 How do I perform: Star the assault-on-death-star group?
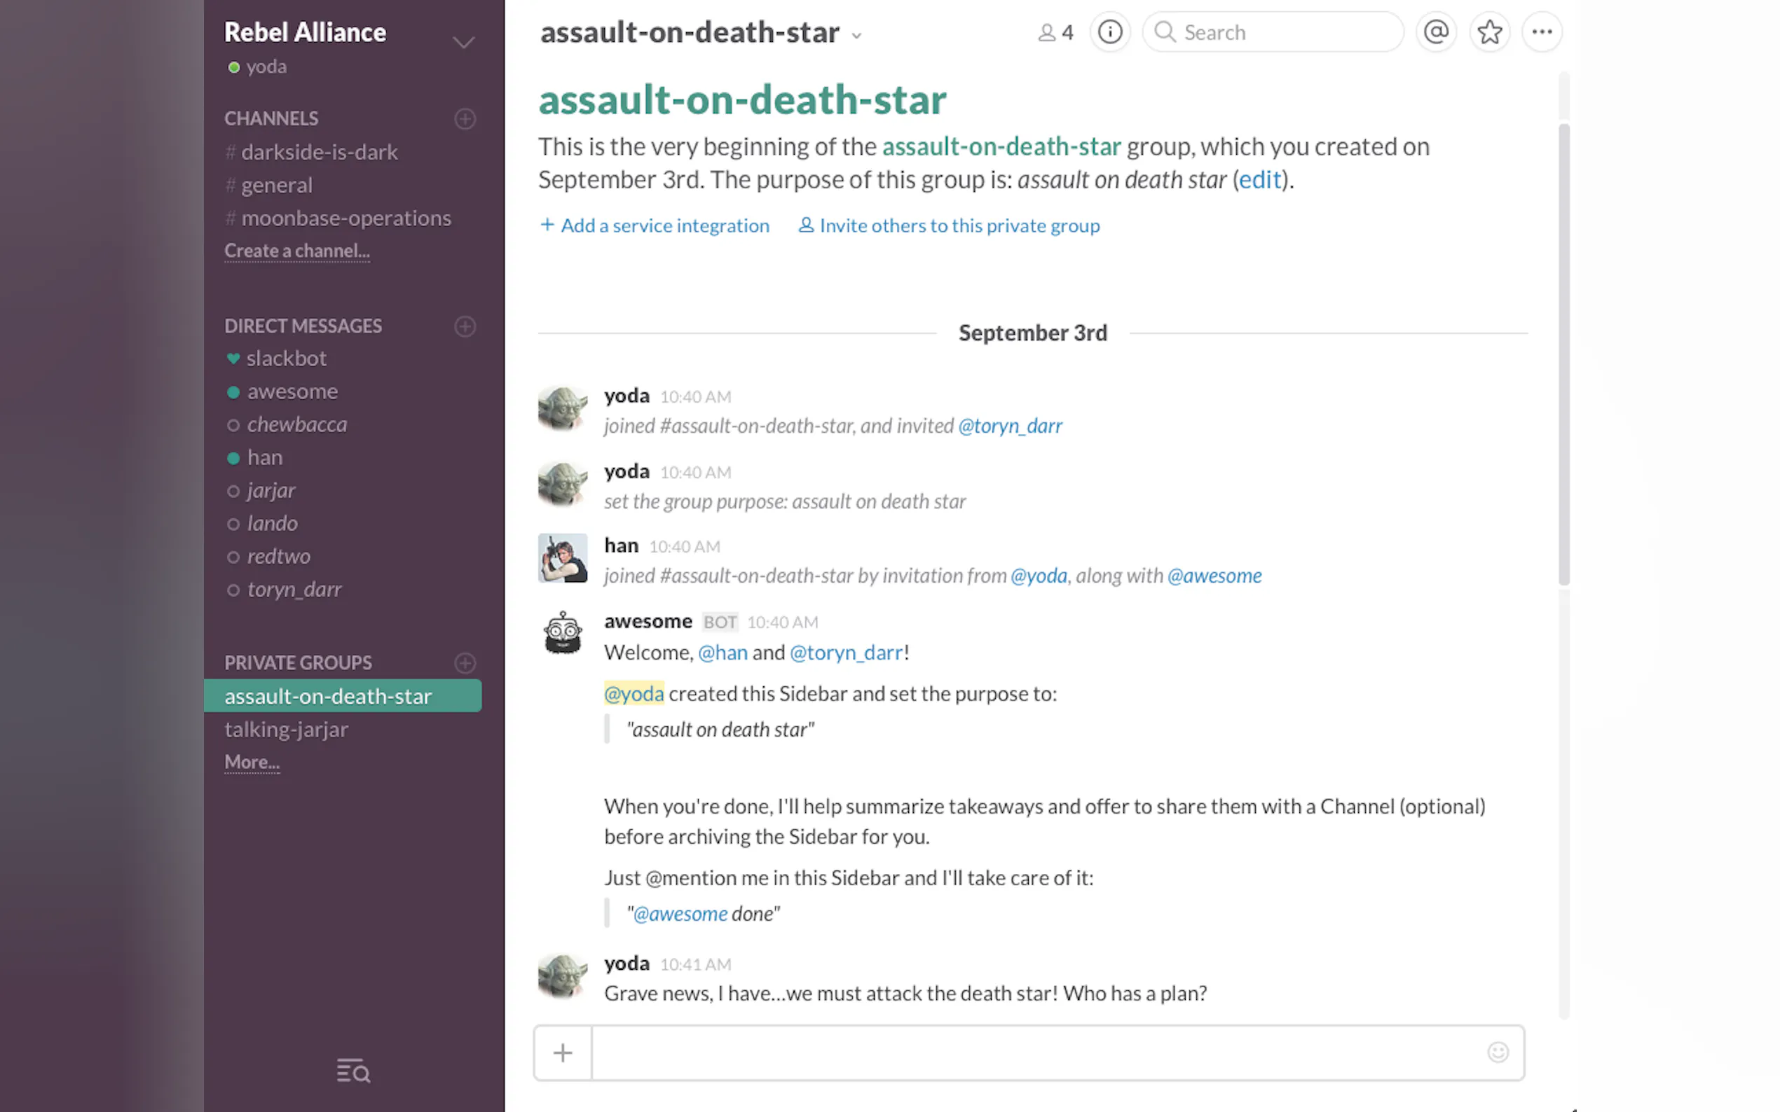pos(1489,32)
